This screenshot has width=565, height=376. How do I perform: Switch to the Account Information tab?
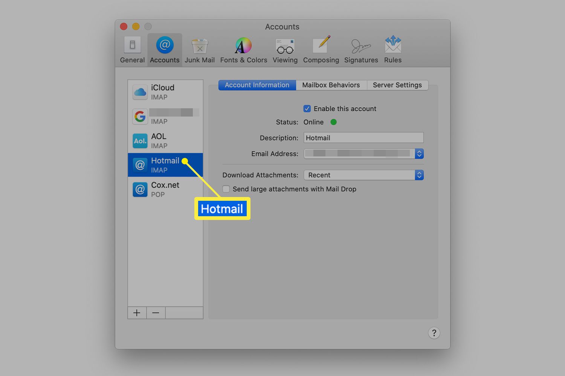(257, 85)
